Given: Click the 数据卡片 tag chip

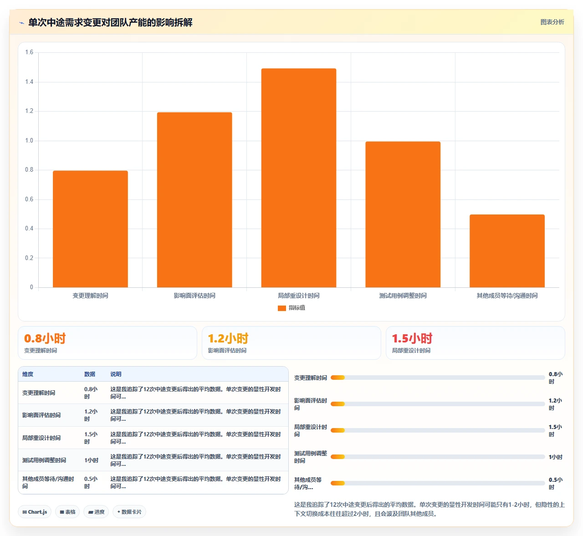Looking at the screenshot, I should [x=129, y=512].
